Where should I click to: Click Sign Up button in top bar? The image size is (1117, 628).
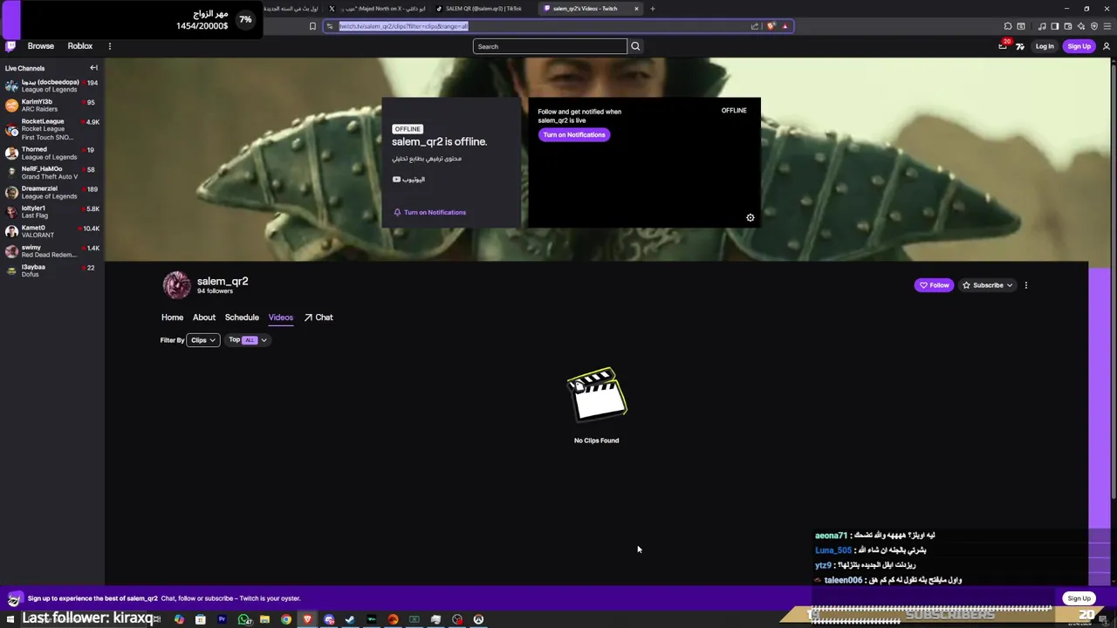click(1079, 46)
